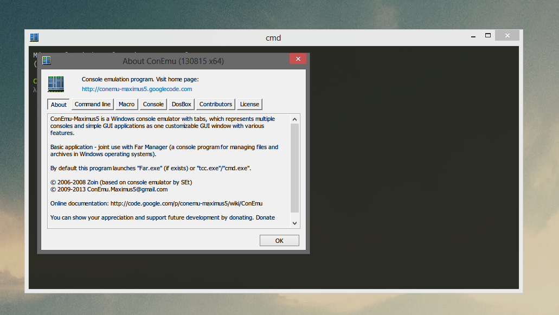The height and width of the screenshot is (315, 559).
Task: Click the word Donate in the text
Action: [265, 218]
